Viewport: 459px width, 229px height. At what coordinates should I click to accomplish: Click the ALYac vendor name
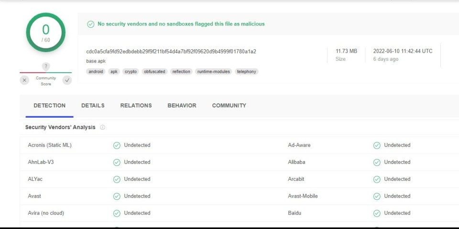point(35,179)
